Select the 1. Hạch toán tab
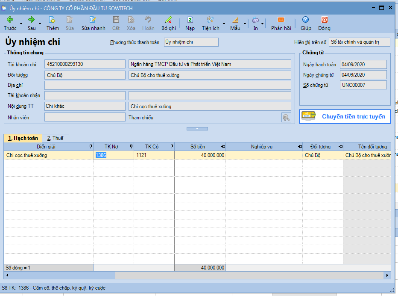The height and width of the screenshot is (296, 398). [x=23, y=138]
